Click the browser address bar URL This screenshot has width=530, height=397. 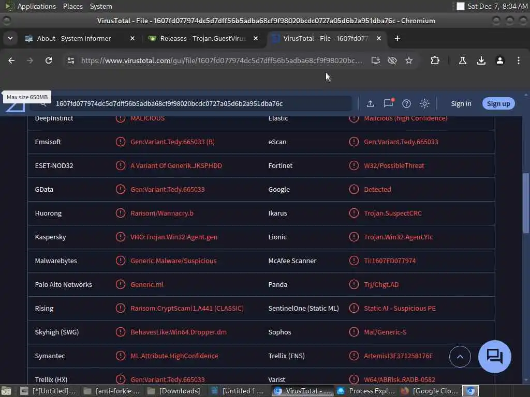coord(222,60)
